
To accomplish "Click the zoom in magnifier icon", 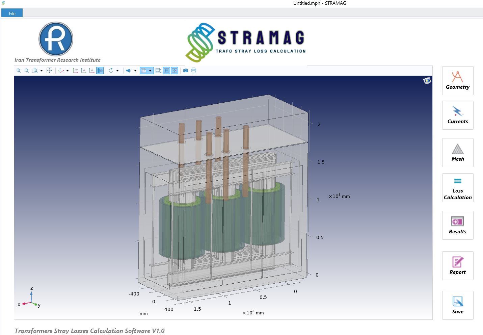I will [19, 71].
